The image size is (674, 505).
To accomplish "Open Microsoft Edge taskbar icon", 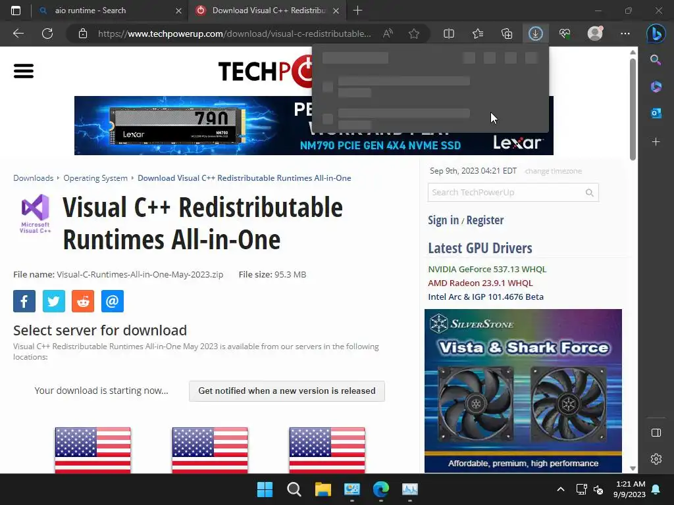I will point(381,489).
